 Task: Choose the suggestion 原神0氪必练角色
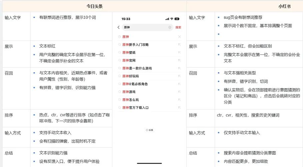[x=135, y=84]
